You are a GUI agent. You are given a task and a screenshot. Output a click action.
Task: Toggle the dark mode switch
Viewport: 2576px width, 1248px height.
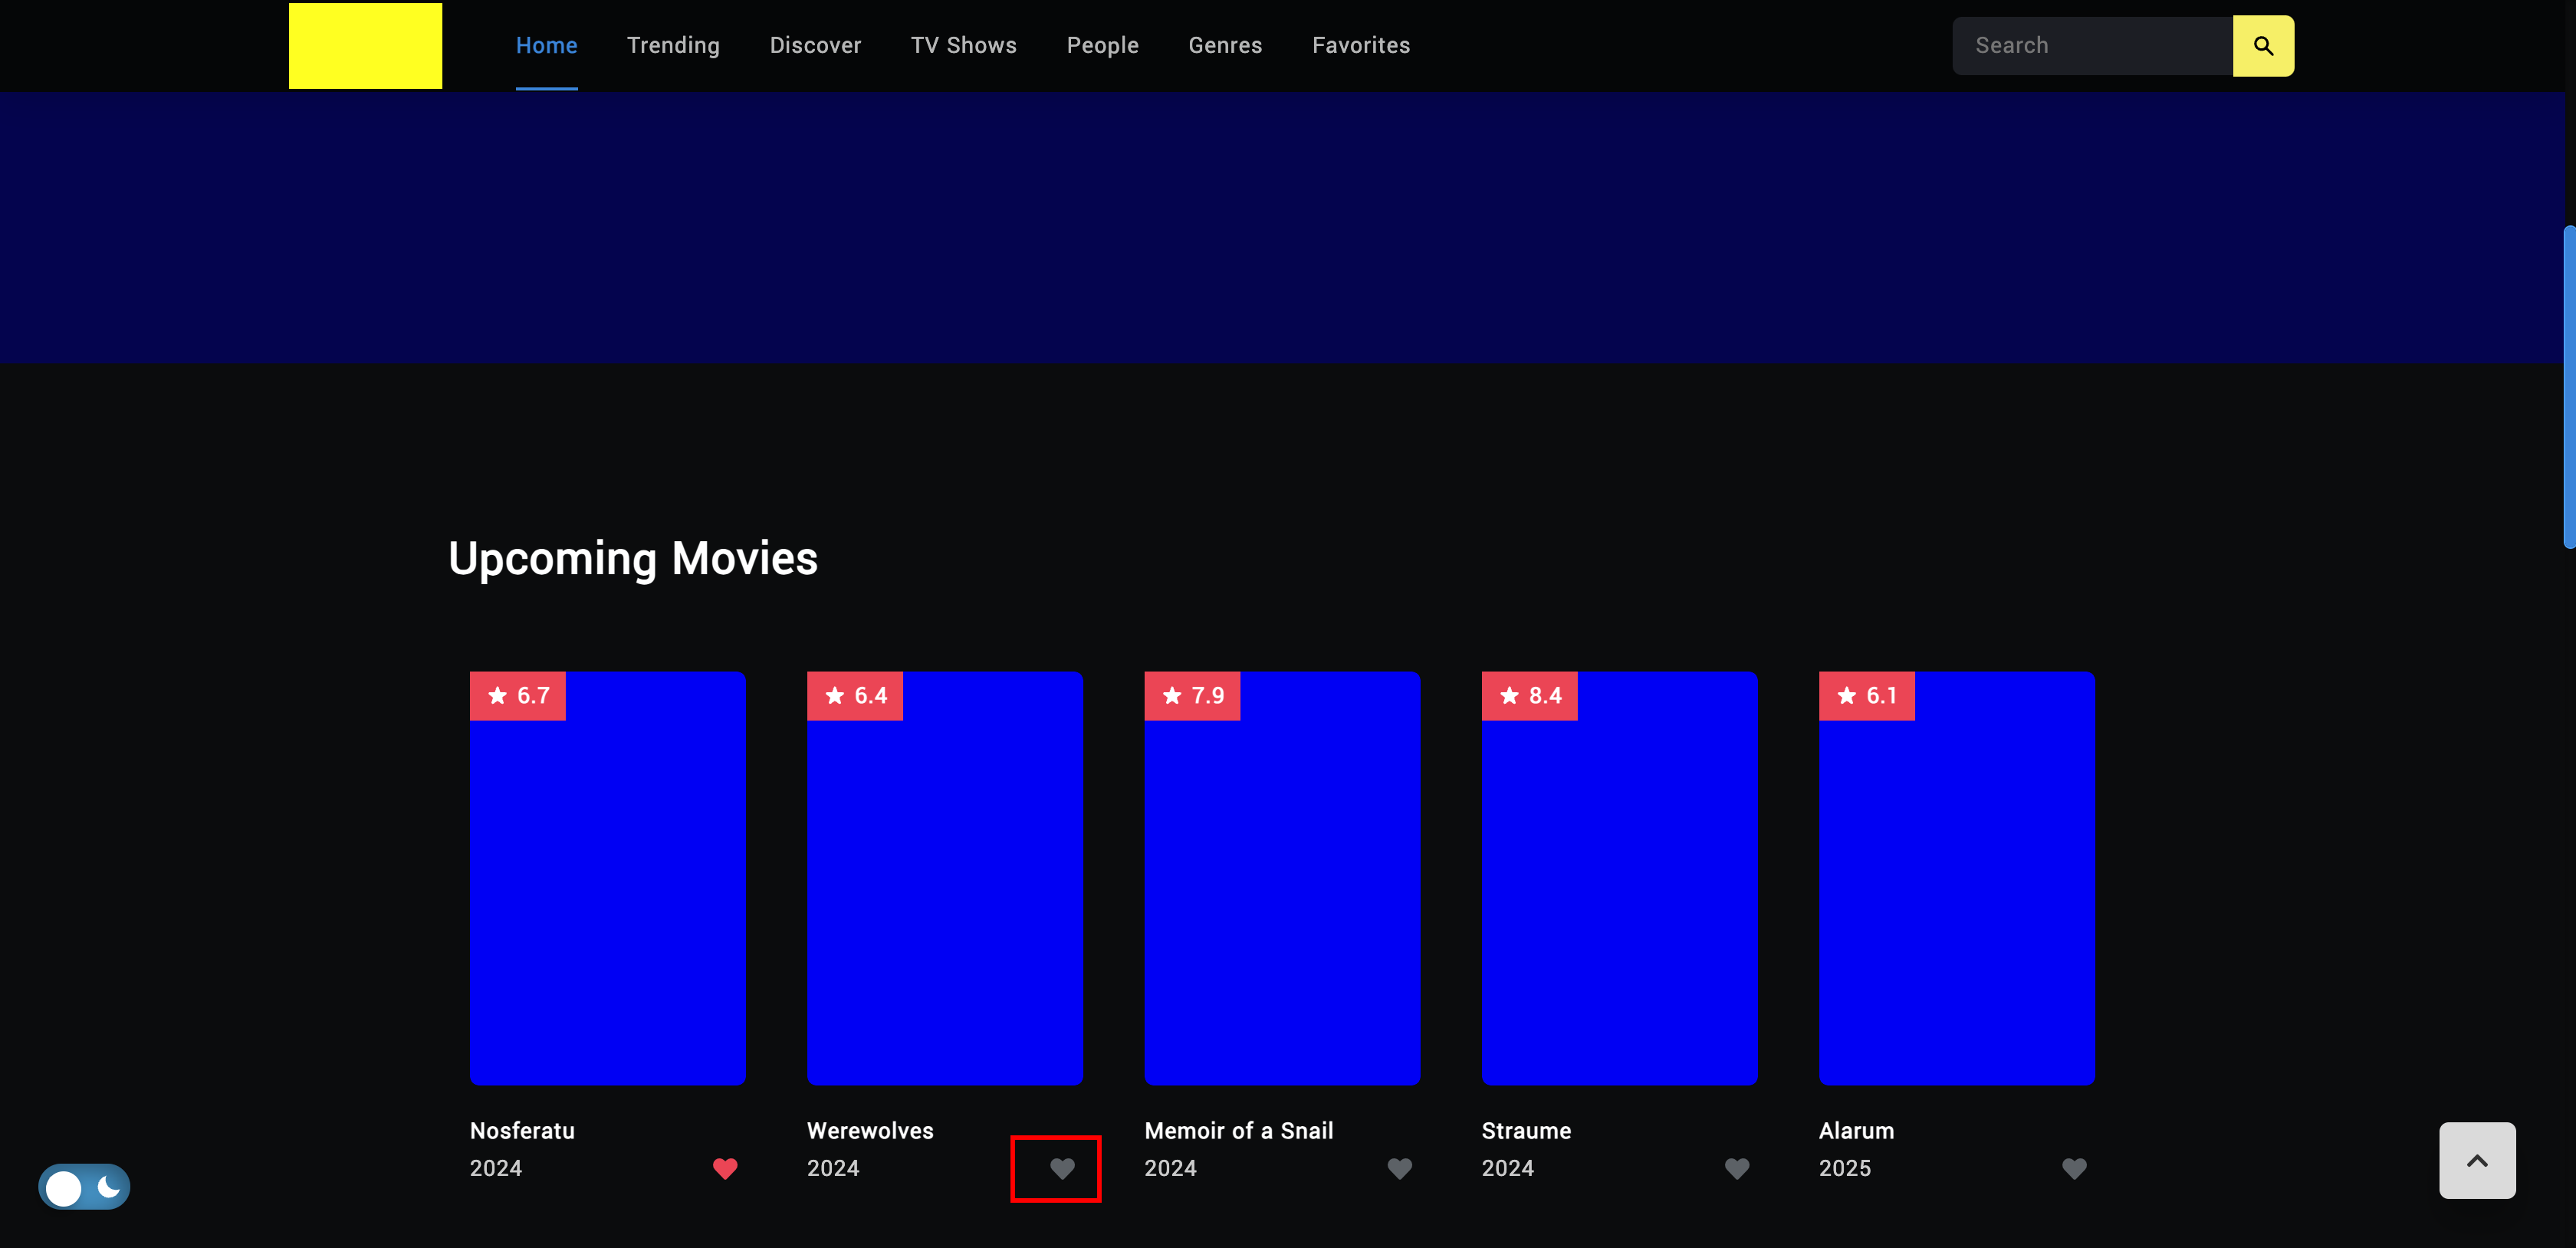pyautogui.click(x=84, y=1187)
